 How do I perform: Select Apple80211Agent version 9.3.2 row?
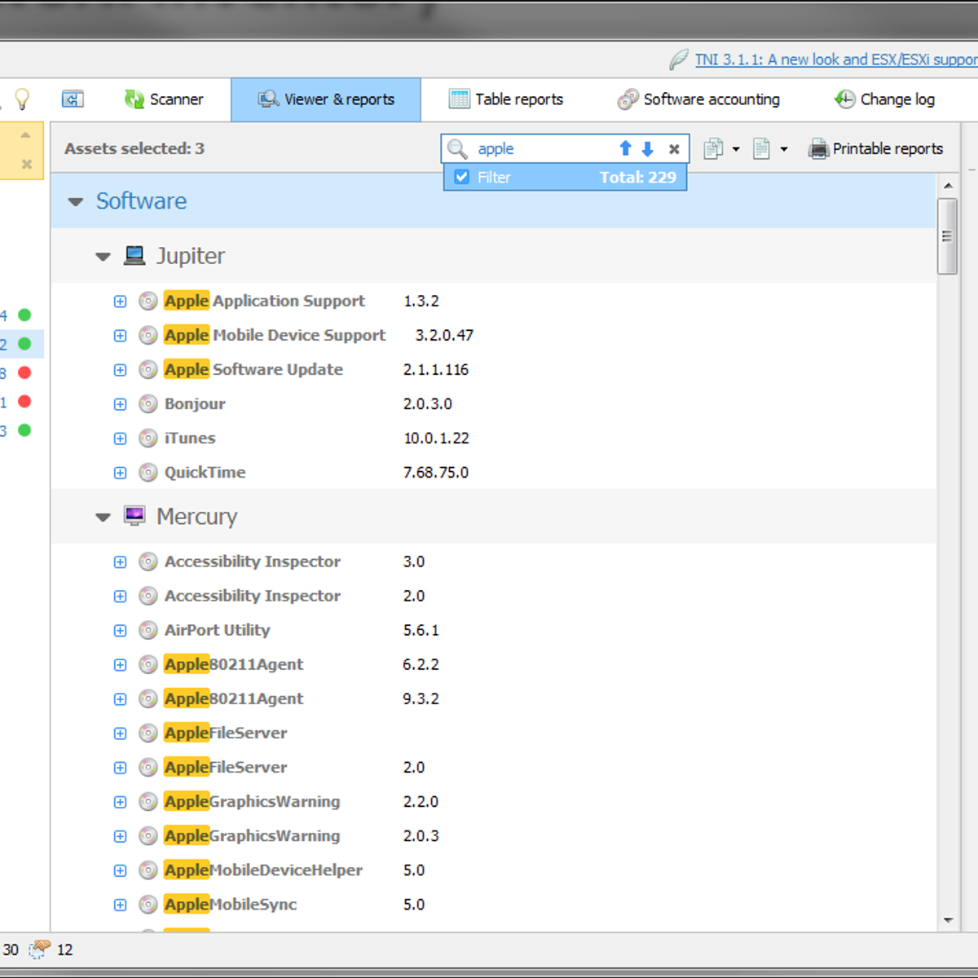tap(494, 699)
